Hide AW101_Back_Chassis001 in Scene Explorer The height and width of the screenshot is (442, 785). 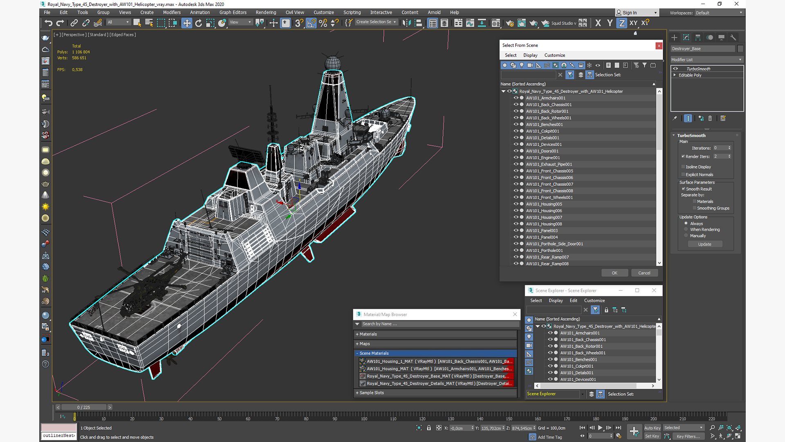click(550, 339)
